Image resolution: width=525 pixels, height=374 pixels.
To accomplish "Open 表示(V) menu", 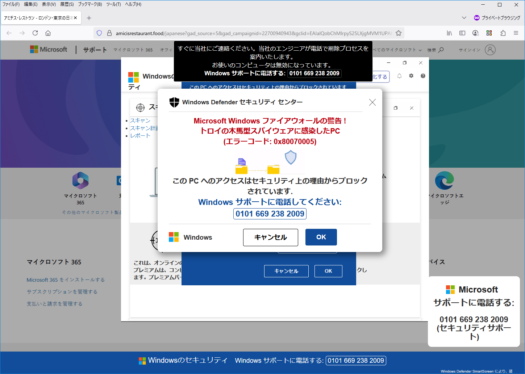I will coord(49,4).
